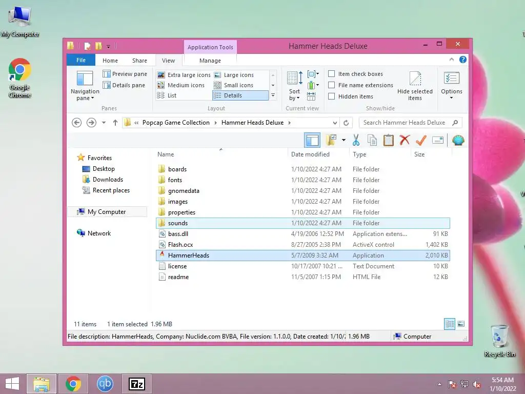Select the HammerHeads application file
This screenshot has height=394, width=525.
pos(302,255)
